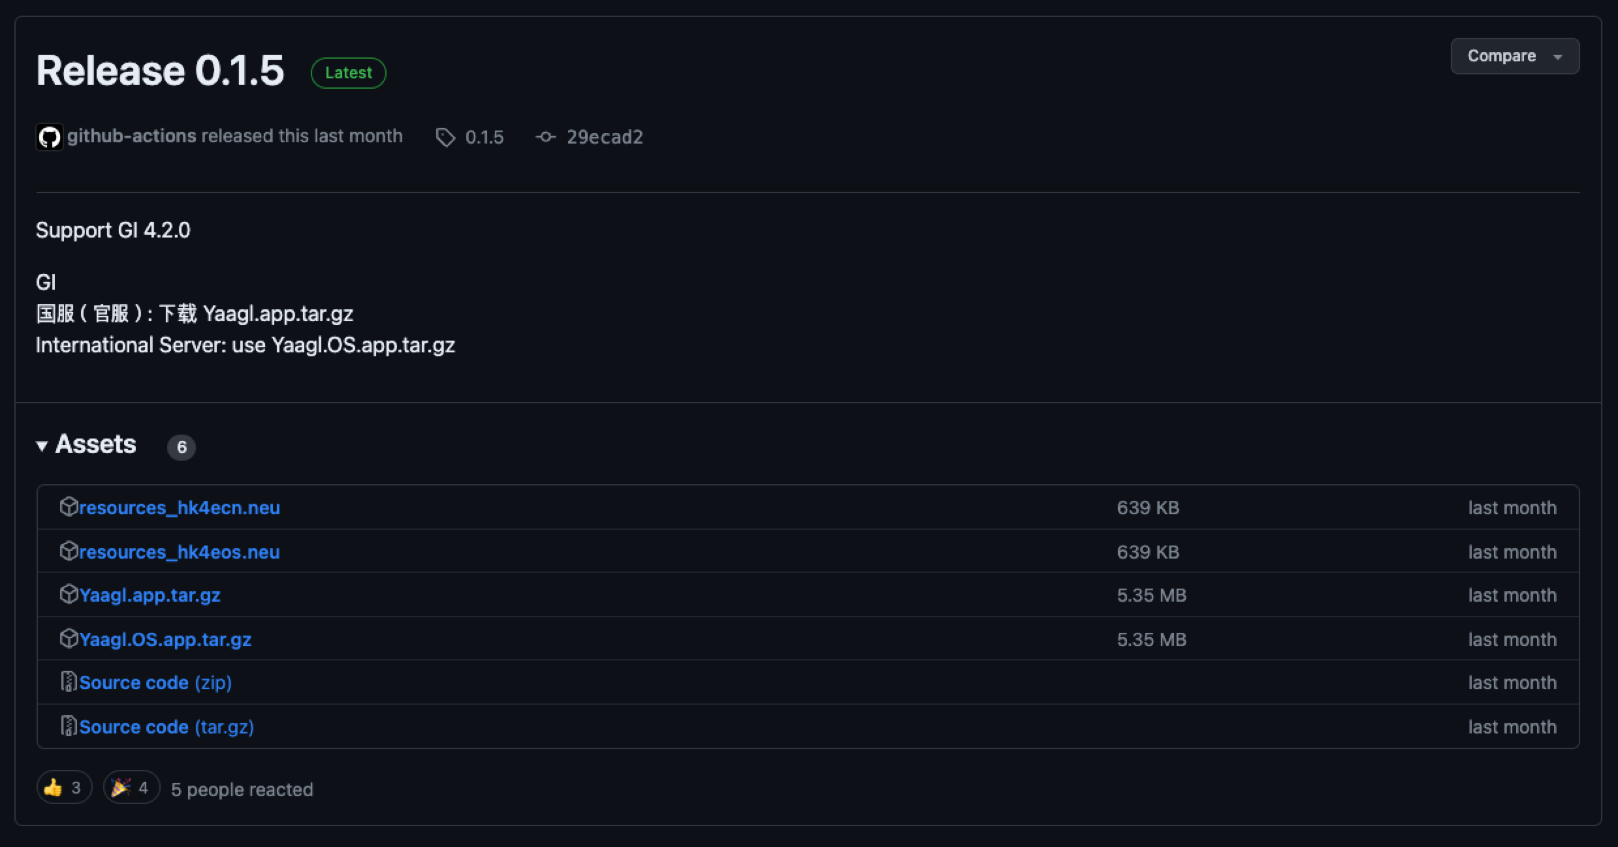Open the Compare dropdown arrow

(x=1557, y=56)
